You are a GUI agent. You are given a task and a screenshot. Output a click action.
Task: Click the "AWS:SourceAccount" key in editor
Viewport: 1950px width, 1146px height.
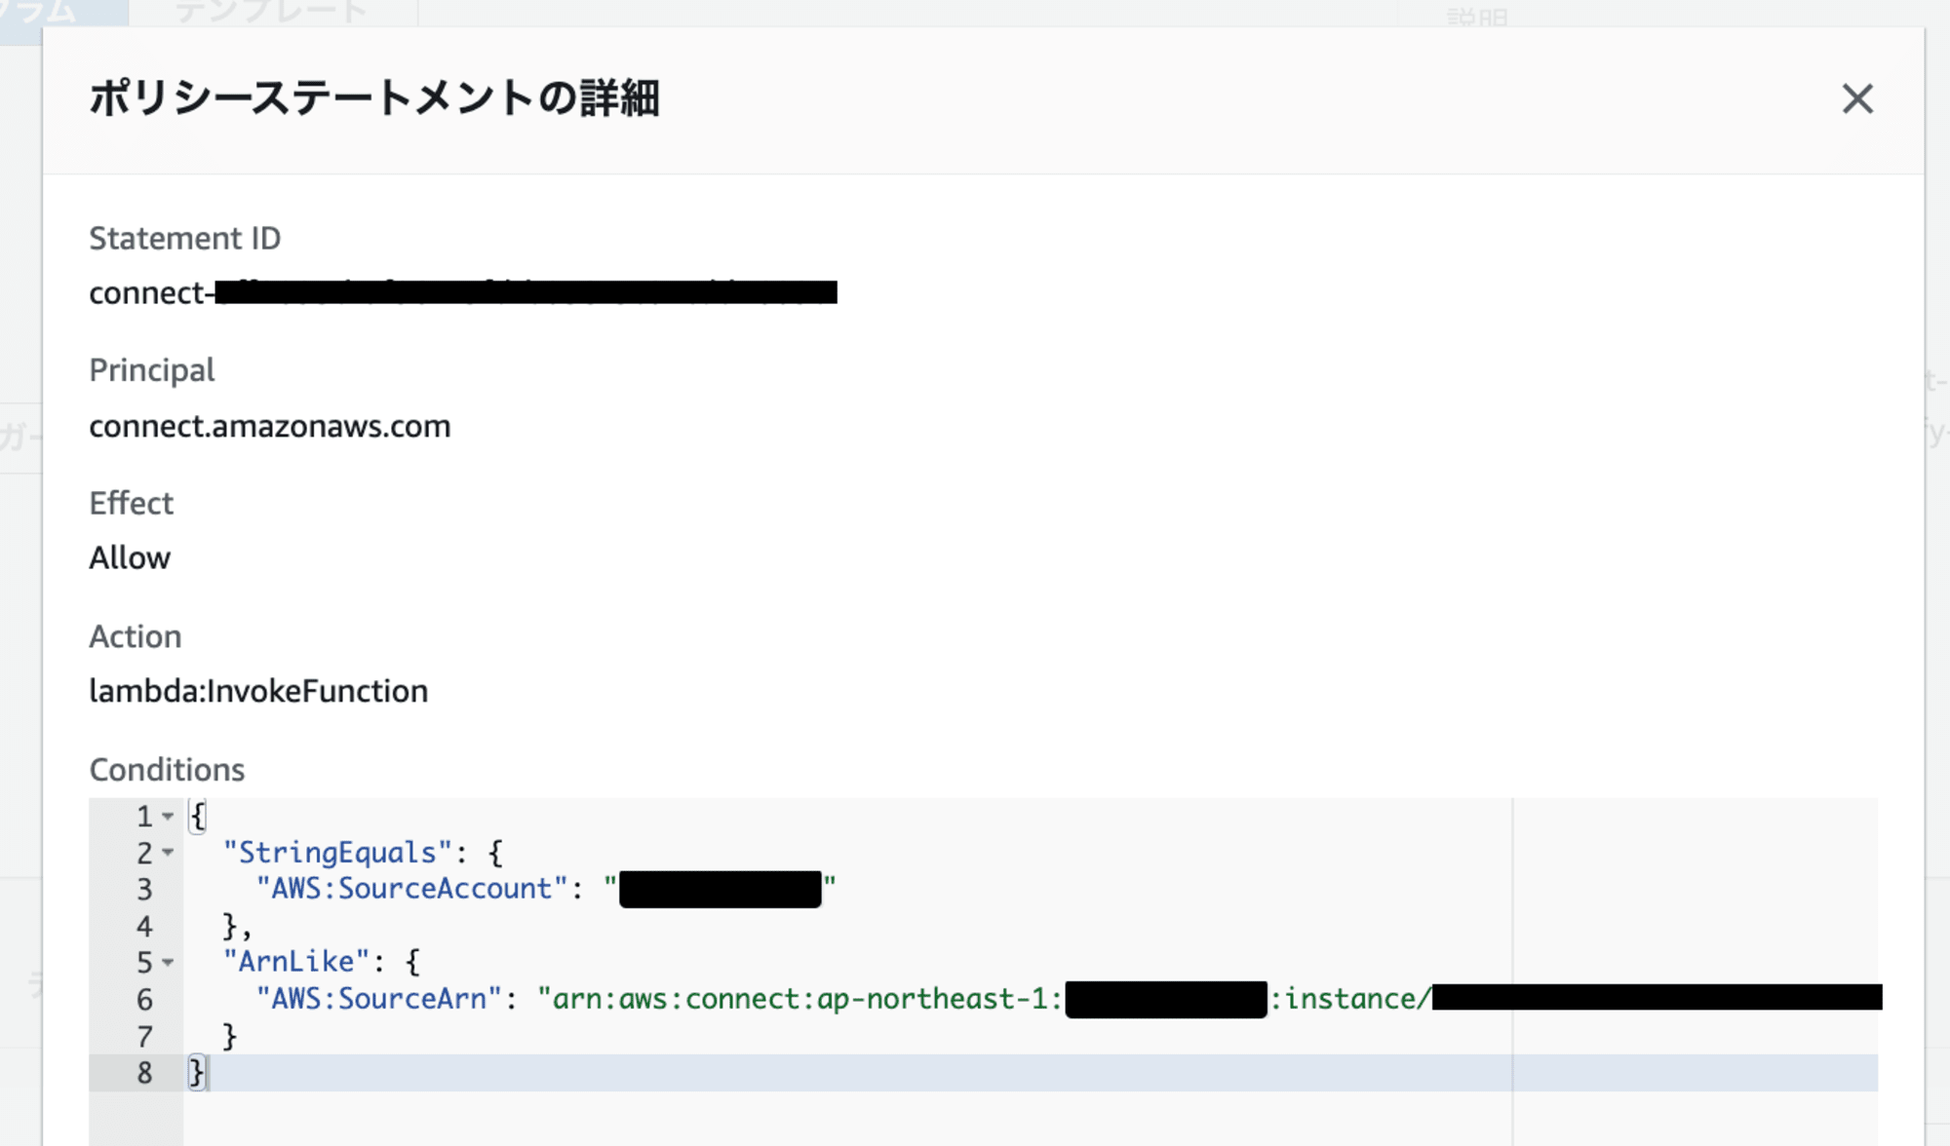[x=411, y=889]
